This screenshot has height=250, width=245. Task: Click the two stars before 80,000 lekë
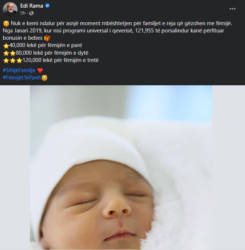tap(9, 53)
